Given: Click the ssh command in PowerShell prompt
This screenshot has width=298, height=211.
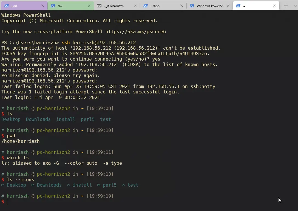Looking at the screenshot, I should (66, 42).
